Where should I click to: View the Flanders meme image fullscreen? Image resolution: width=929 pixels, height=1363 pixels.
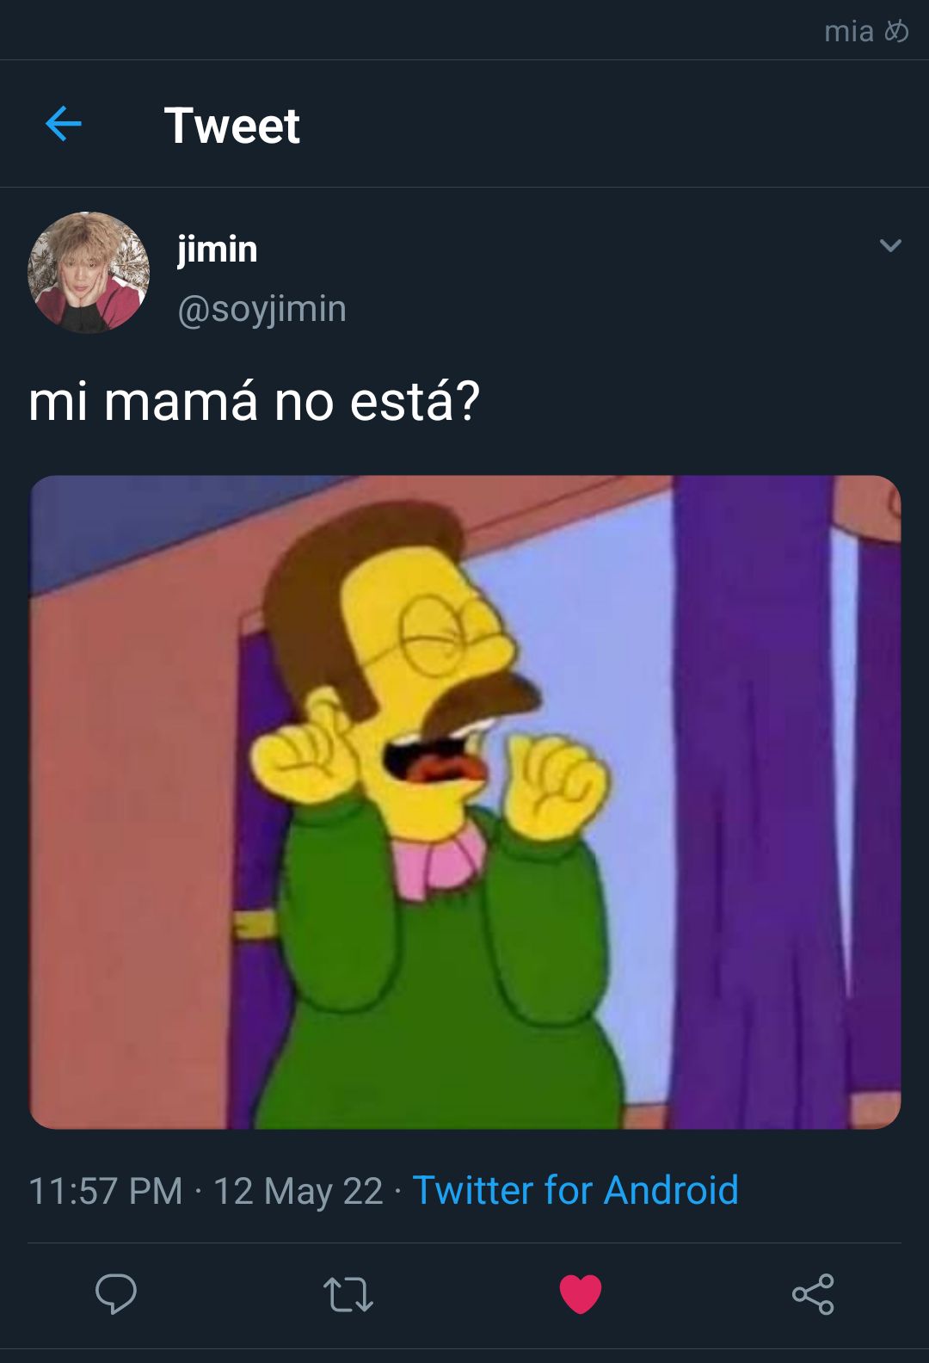pos(465,802)
